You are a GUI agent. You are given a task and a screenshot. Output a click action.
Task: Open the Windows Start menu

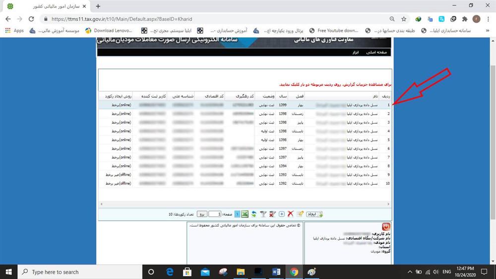click(x=8, y=272)
